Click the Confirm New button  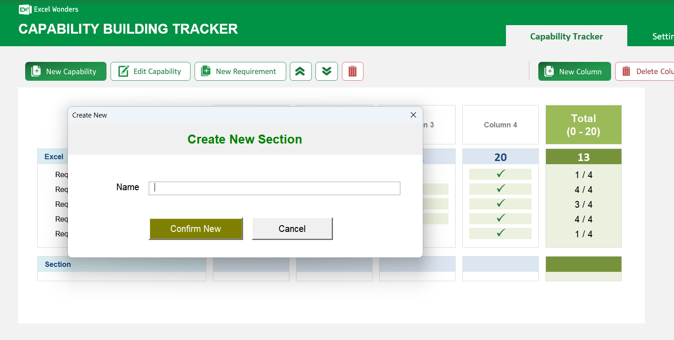coord(196,229)
